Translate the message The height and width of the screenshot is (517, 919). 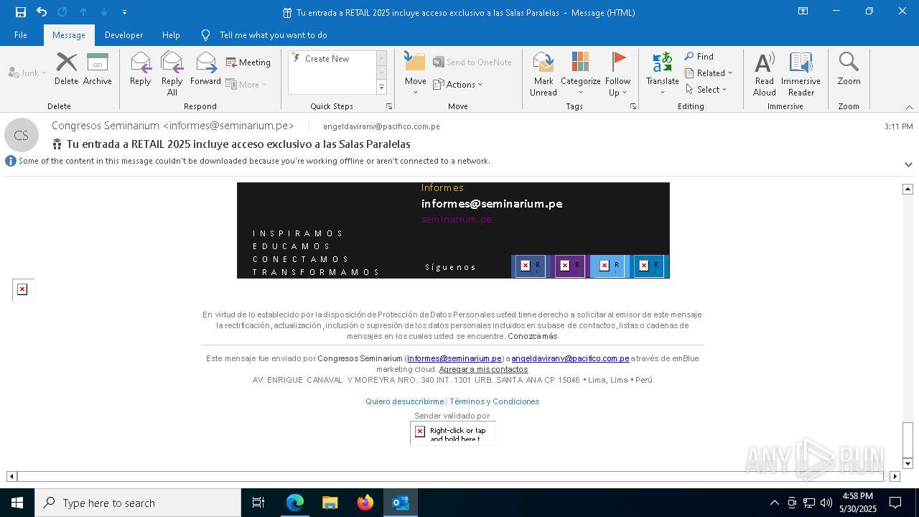662,73
